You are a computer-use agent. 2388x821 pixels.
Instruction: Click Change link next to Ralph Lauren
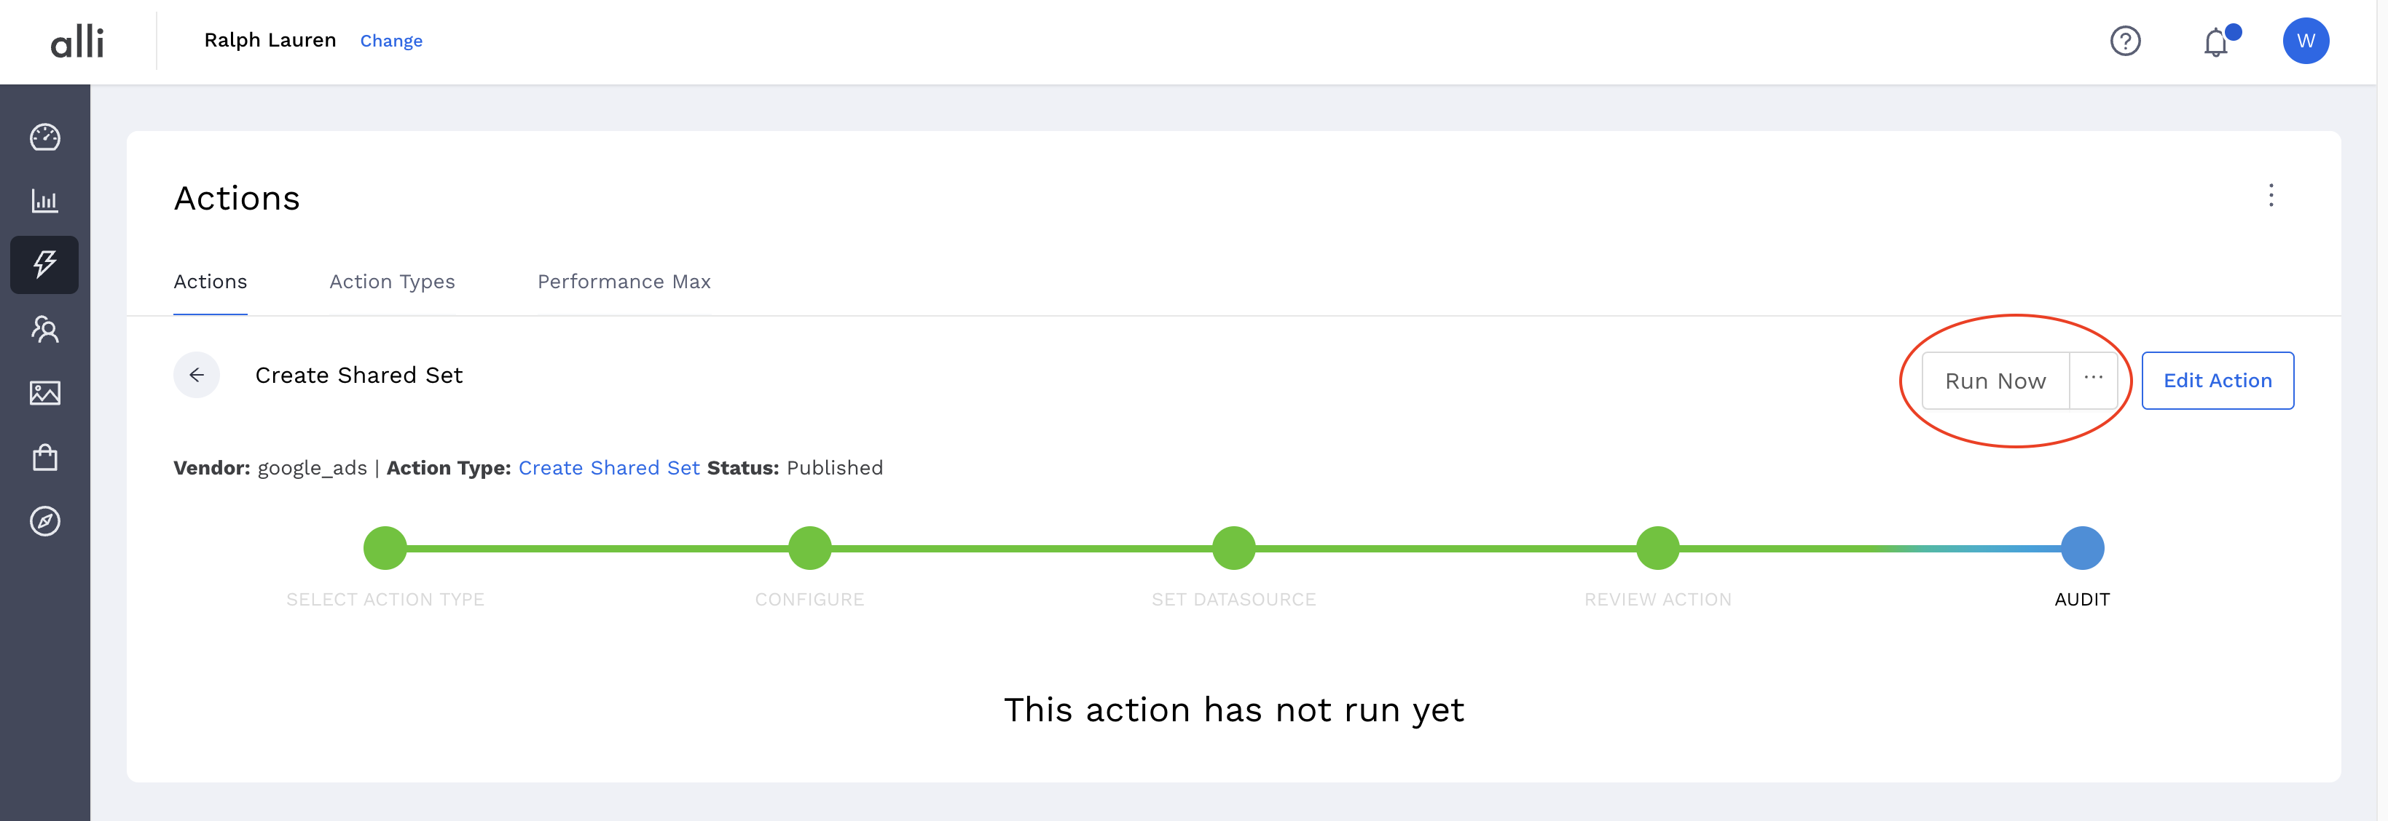[391, 41]
